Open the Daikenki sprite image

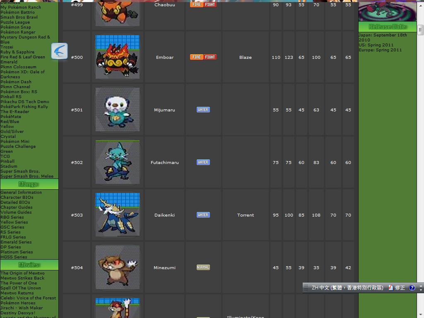[x=118, y=215]
